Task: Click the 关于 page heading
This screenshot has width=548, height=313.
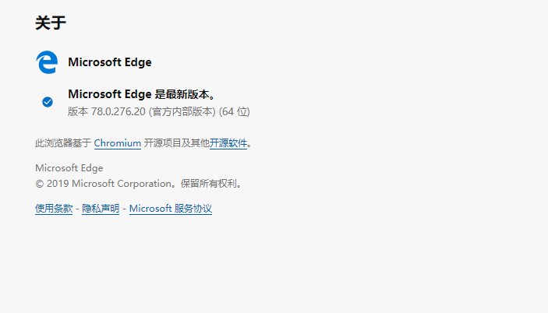Action: (51, 23)
